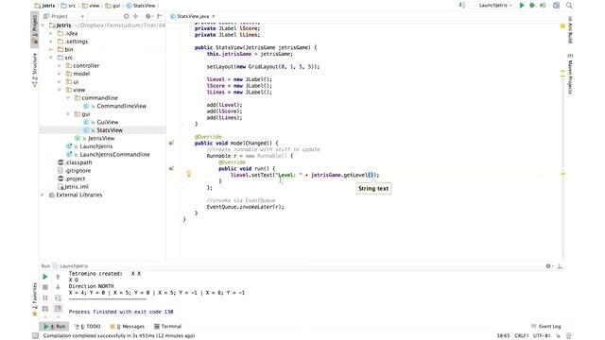Click the breadcrumb 'view' in the navigation bar
Image resolution: width=605 pixels, height=340 pixels.
[x=91, y=6]
